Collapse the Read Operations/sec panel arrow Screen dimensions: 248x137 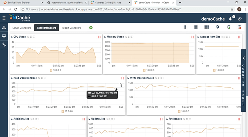(12, 78)
